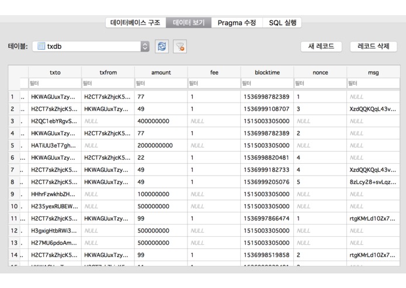Select row number 14 header
Viewport: 406px width, 288px height.
pyautogui.click(x=14, y=255)
